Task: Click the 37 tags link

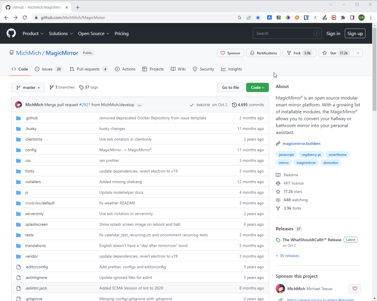Action: (89, 87)
